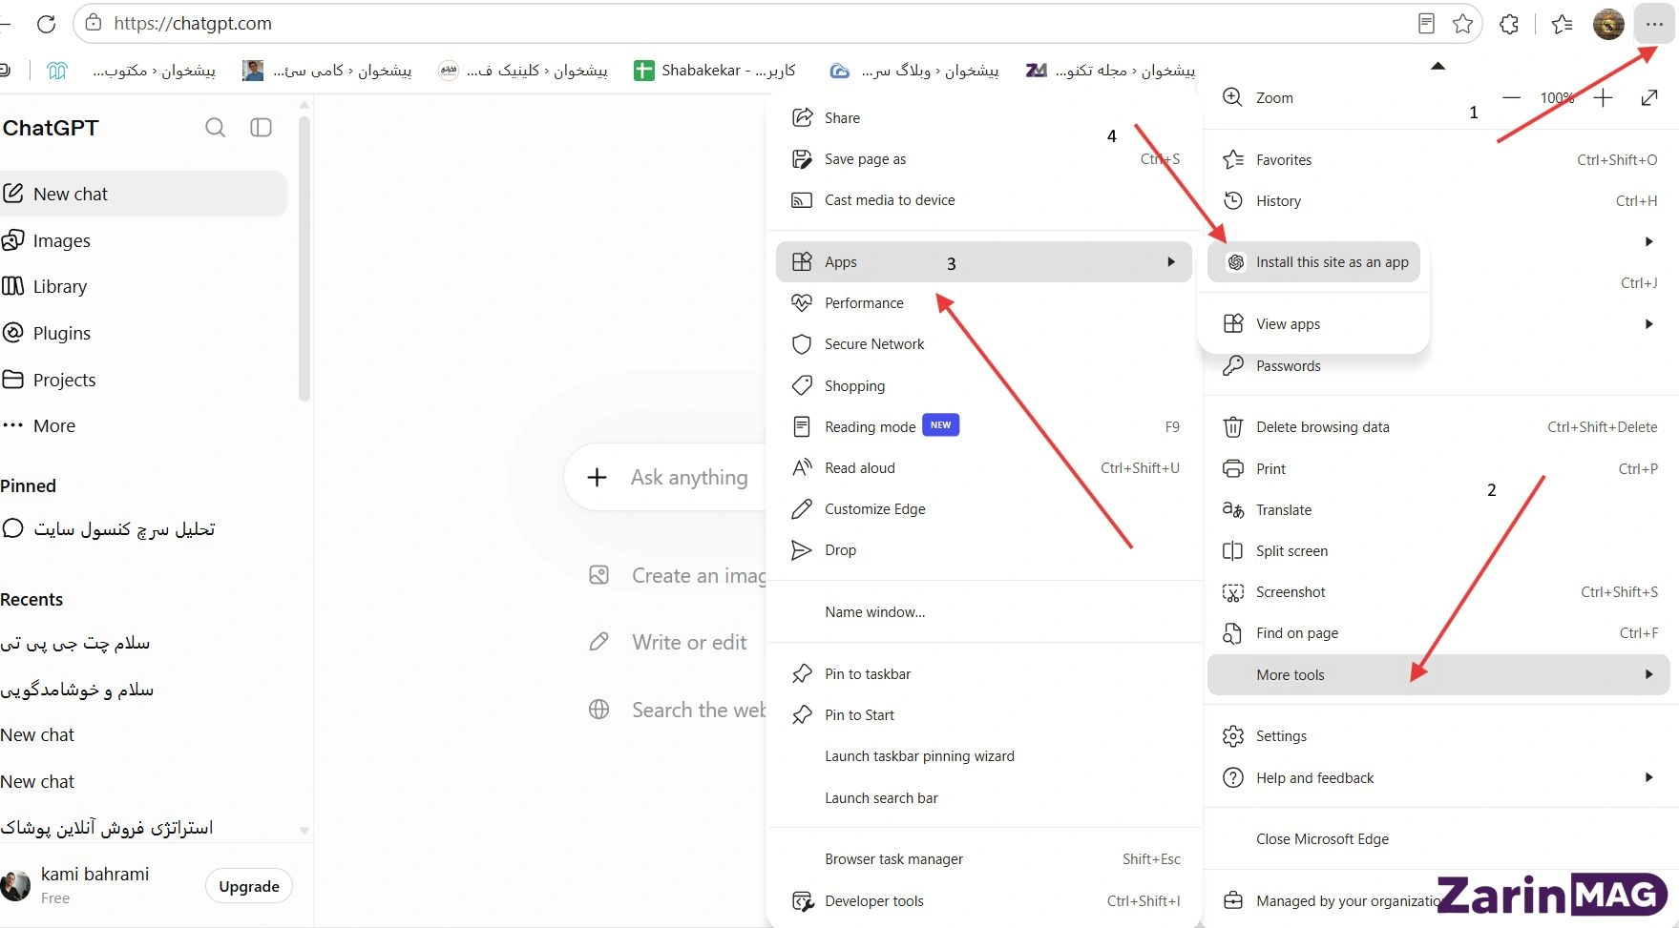
Task: Open the Edge Settings and more (…) menu
Action: coord(1654,24)
